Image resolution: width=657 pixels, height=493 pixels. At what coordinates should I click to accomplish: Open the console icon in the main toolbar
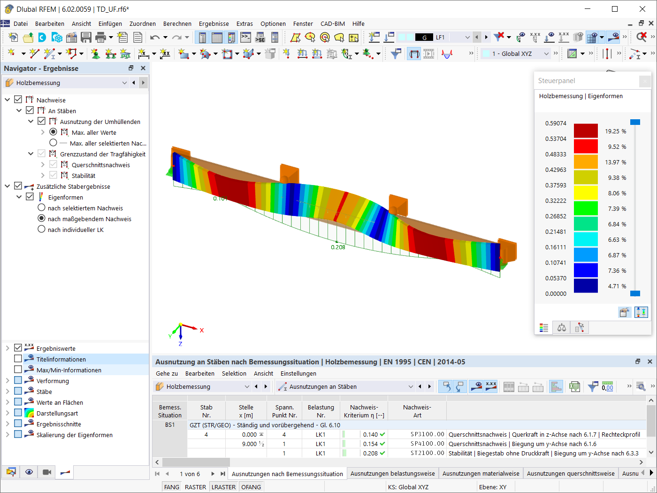point(245,37)
